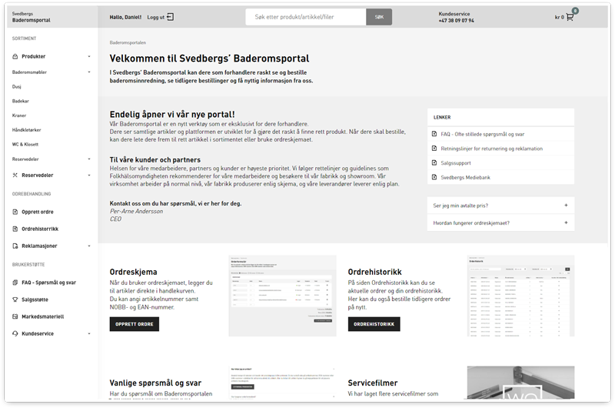Click the SØK search button
The image size is (615, 408).
click(379, 17)
